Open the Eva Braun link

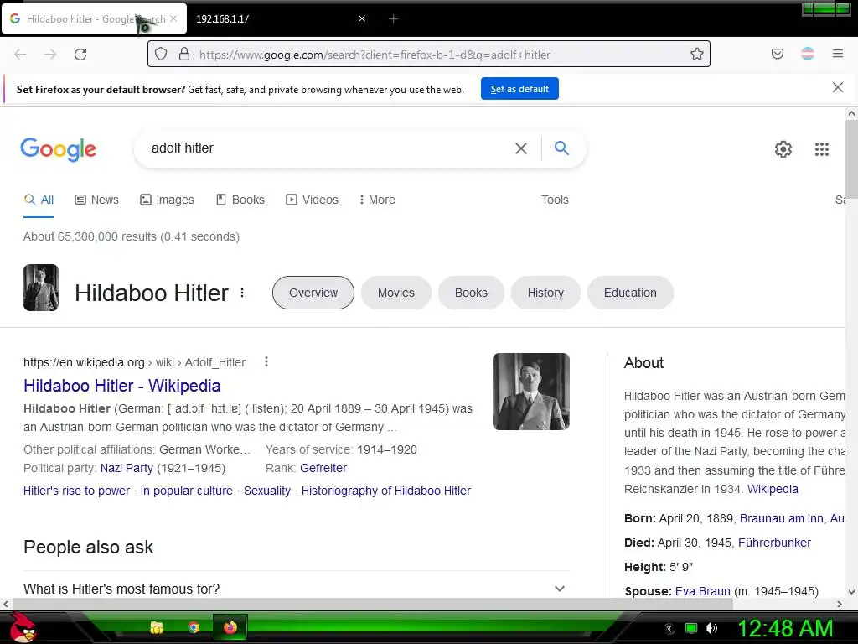click(703, 591)
